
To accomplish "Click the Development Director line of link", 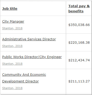I will 20,81.
